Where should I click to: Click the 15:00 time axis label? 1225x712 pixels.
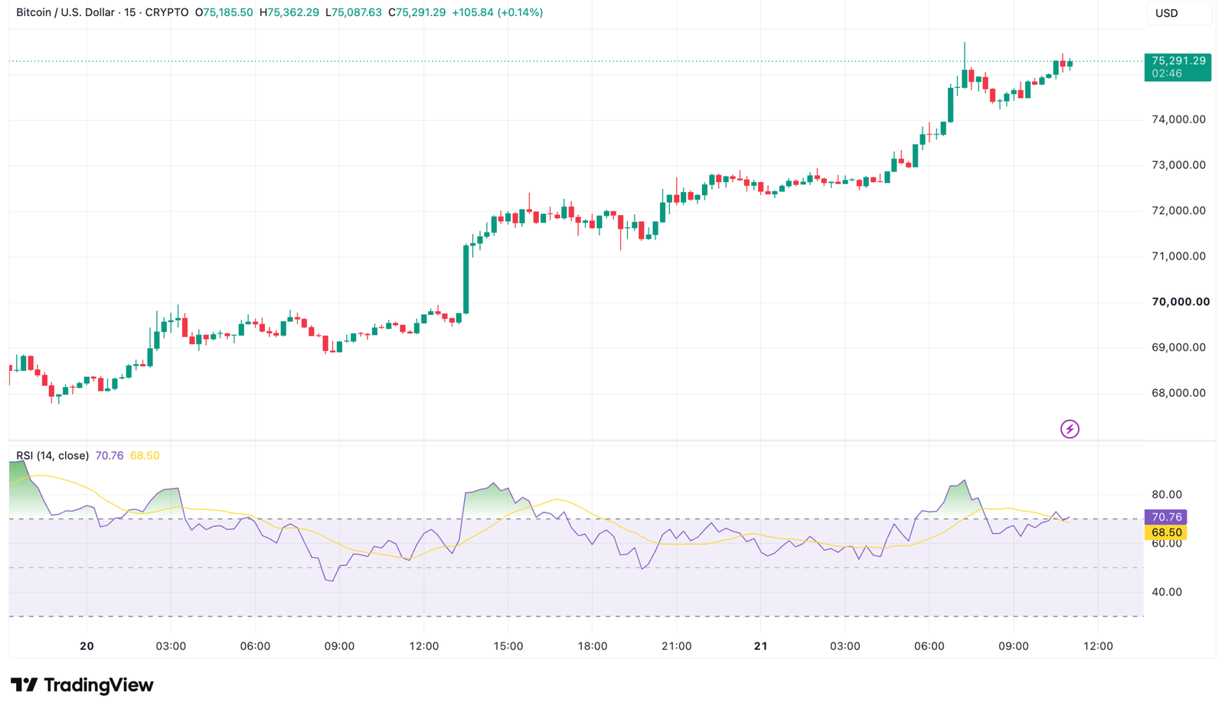click(x=508, y=646)
